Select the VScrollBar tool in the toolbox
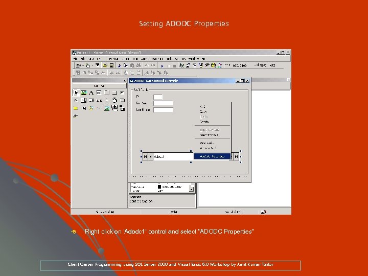Screen dimensions: 368x276 pos(107,101)
